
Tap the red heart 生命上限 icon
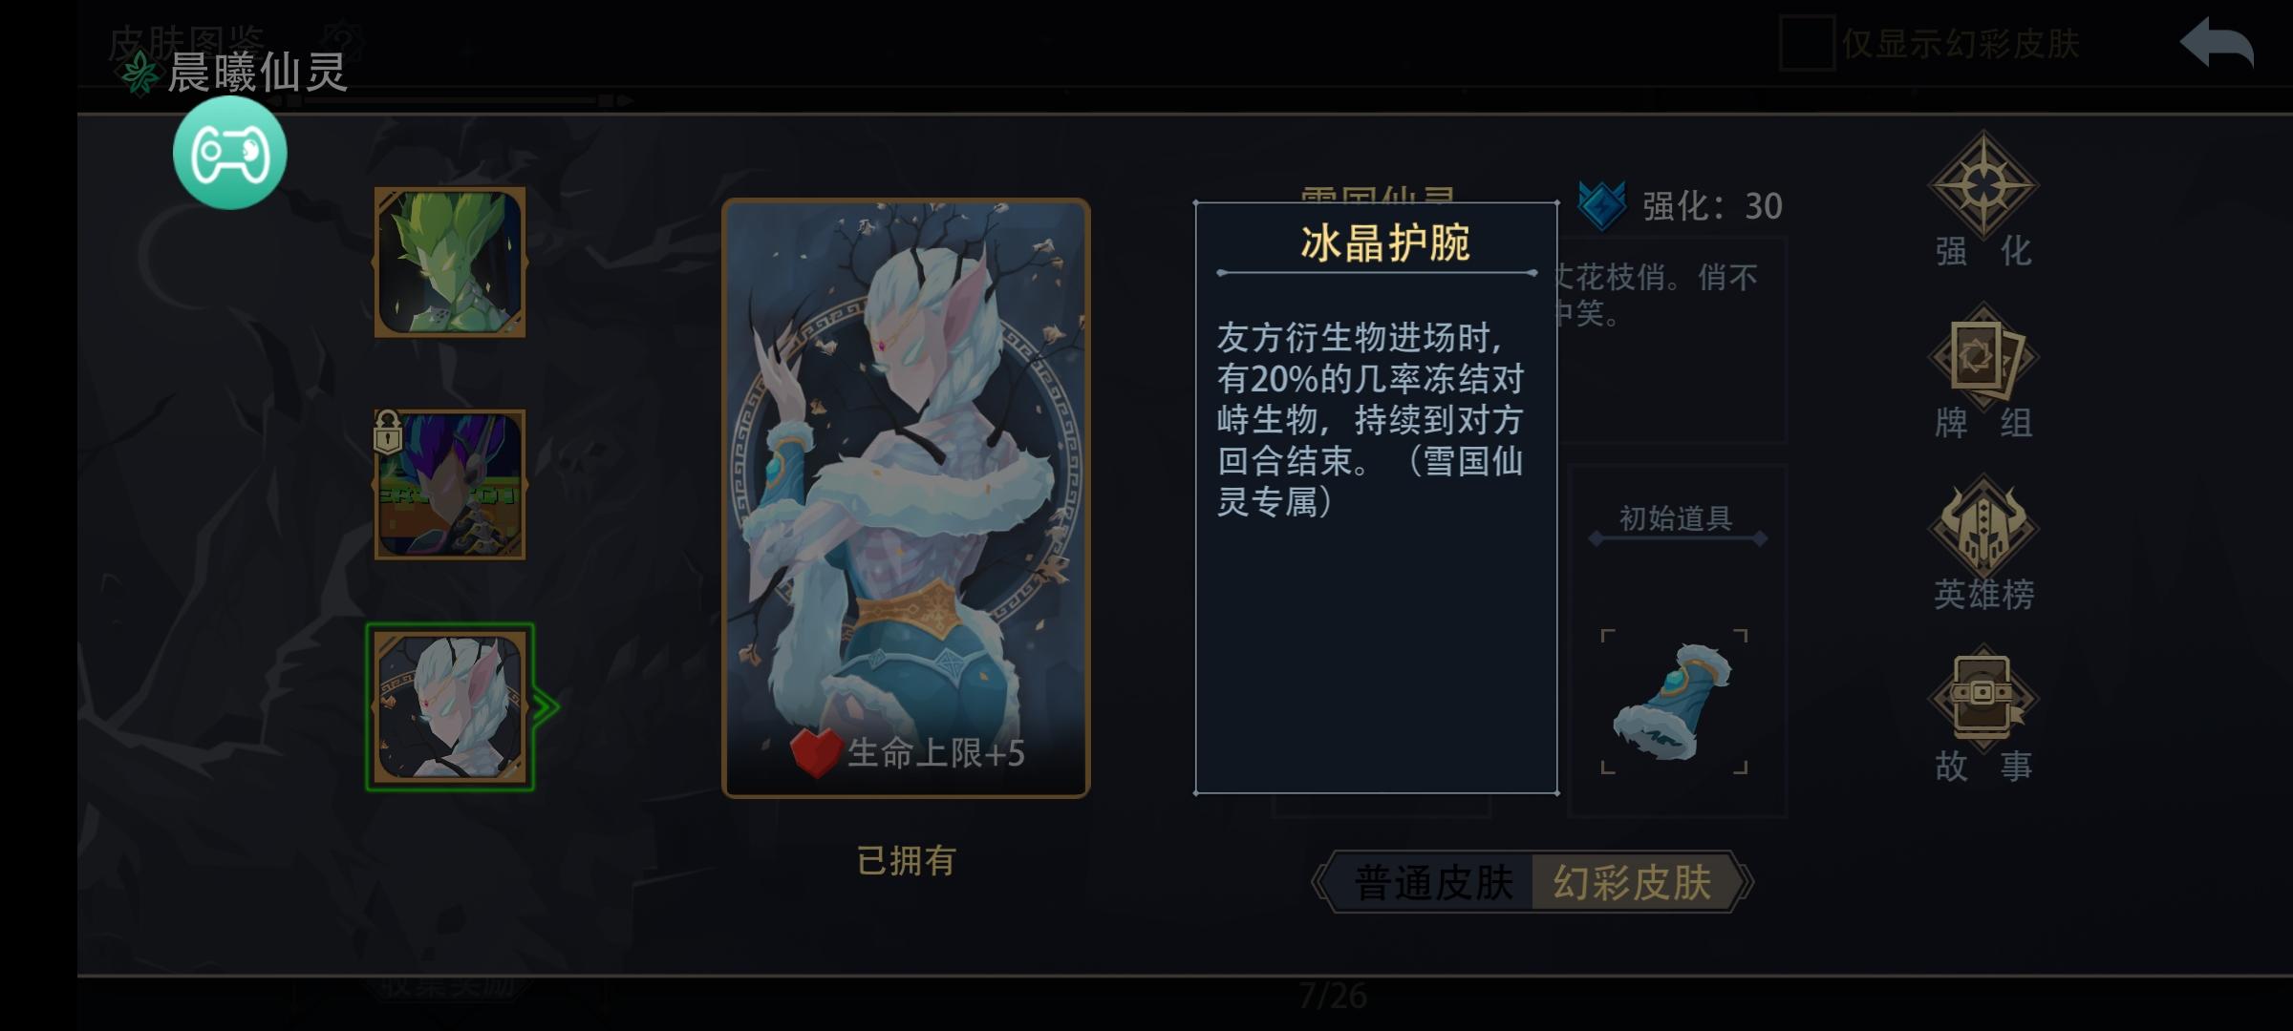click(815, 752)
